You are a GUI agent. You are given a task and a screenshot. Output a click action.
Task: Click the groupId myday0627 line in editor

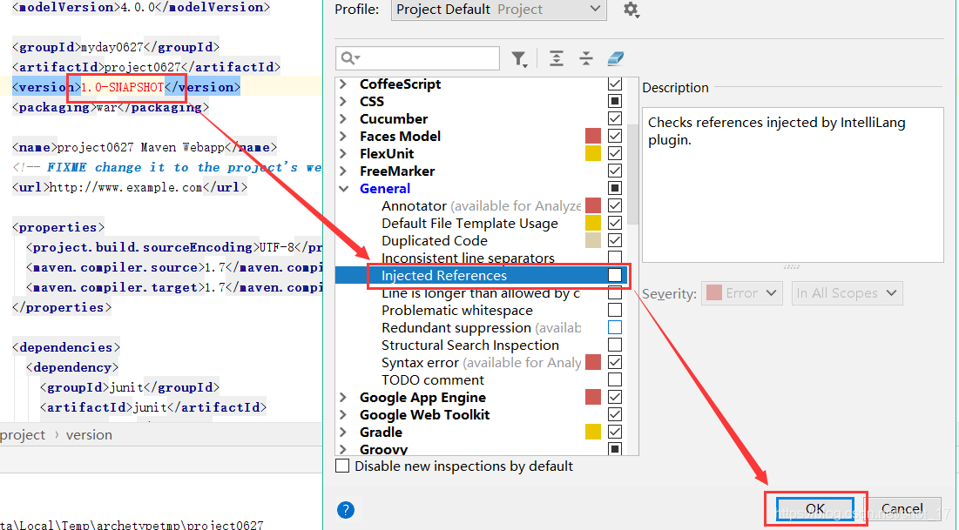coord(116,47)
